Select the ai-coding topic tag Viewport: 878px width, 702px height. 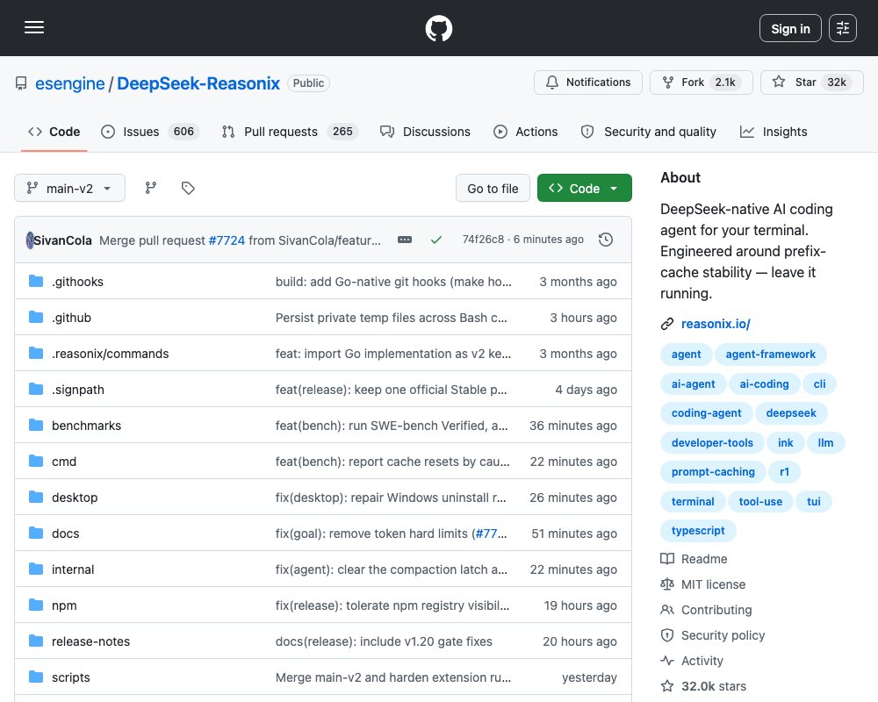pyautogui.click(x=764, y=384)
